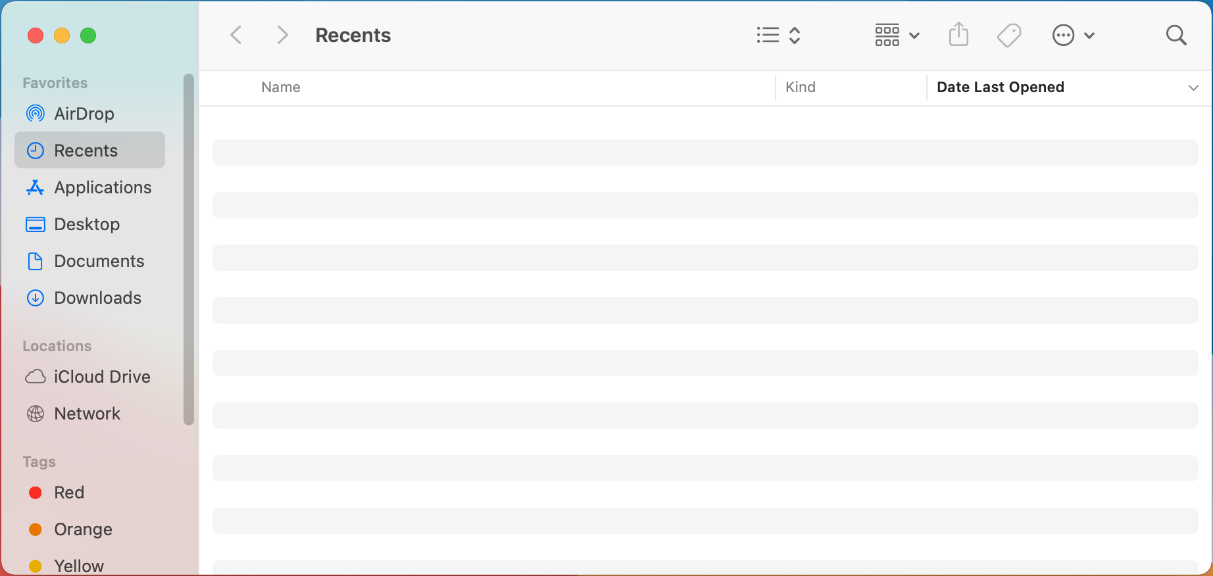Image resolution: width=1213 pixels, height=576 pixels.
Task: Toggle sort order chevron on Date Last Opened
Action: [1193, 87]
